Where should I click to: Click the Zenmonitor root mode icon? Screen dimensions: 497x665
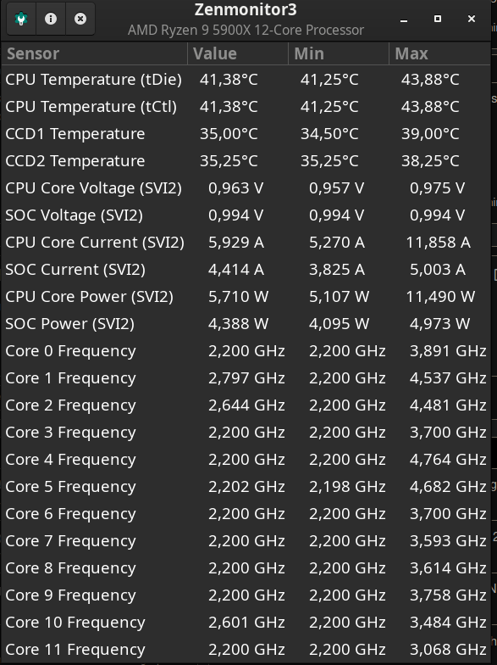click(21, 19)
